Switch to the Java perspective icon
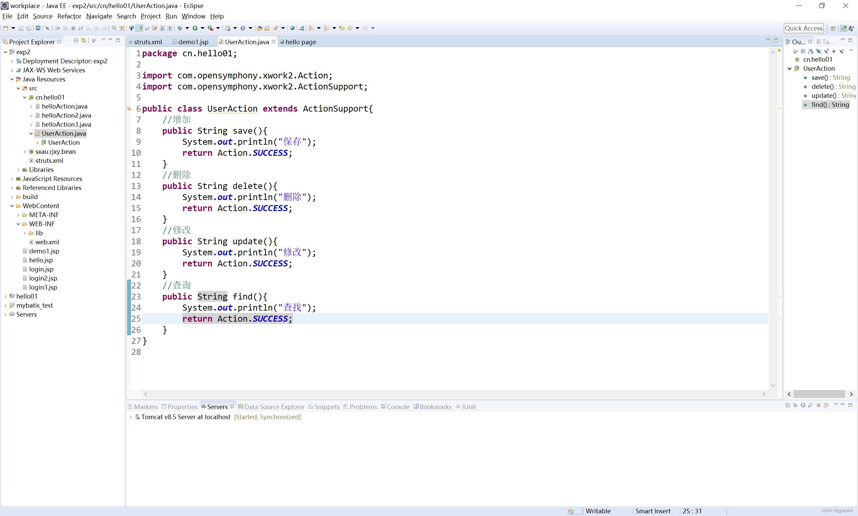 tap(851, 28)
